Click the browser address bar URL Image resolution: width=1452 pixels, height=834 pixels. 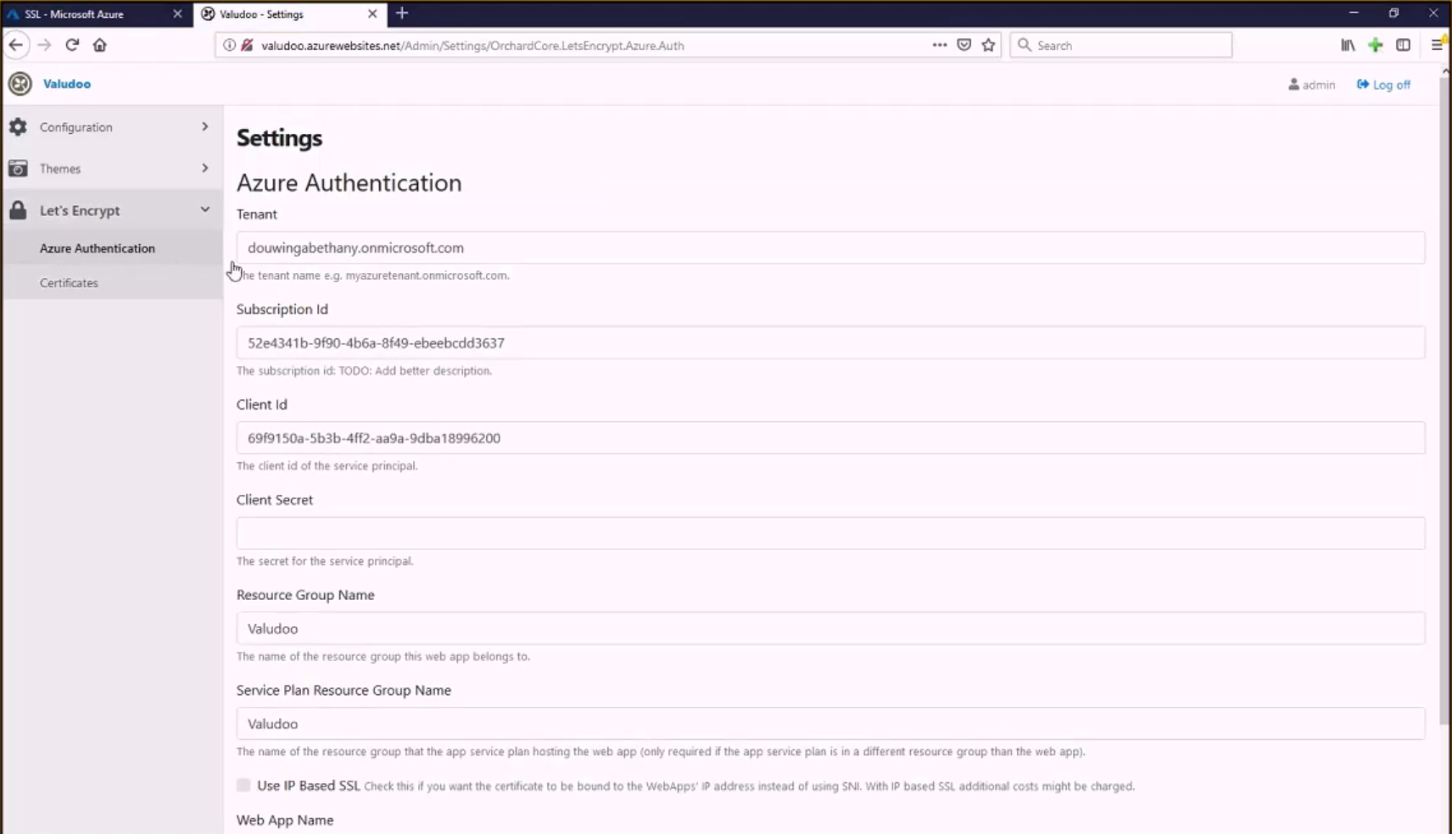[x=472, y=46]
